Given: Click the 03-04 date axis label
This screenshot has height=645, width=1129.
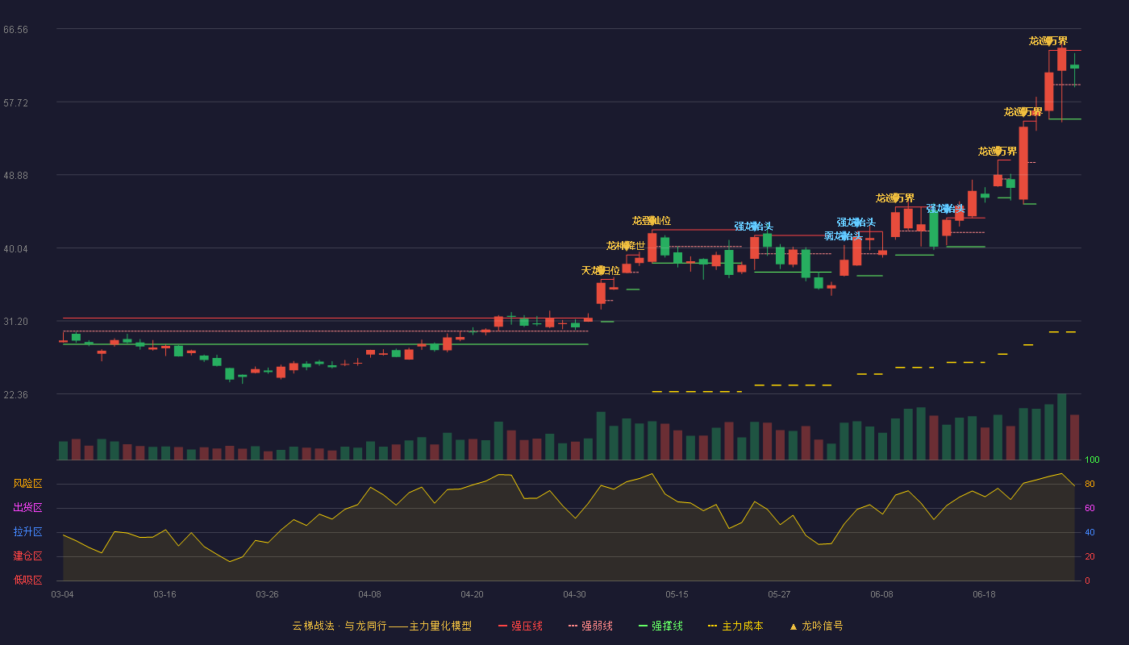Looking at the screenshot, I should [x=62, y=594].
